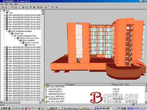Collapse the Body node above Extruded AreaSolid

click(x=18, y=40)
